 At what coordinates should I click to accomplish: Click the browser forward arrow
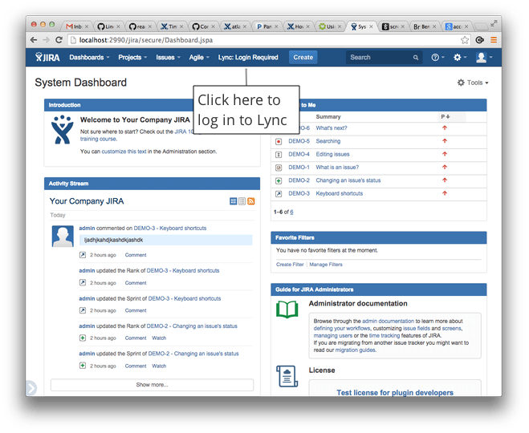47,40
